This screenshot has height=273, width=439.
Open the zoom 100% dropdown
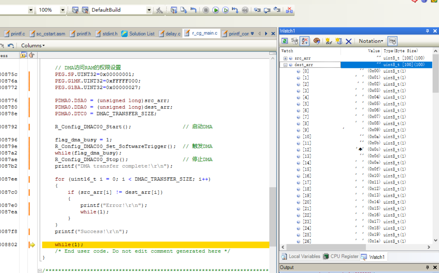pos(63,10)
